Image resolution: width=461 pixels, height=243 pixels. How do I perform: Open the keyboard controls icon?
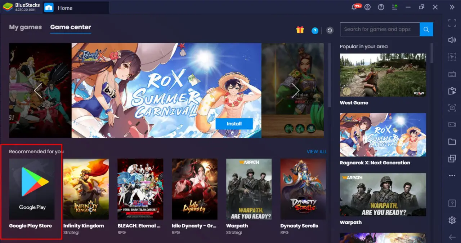click(452, 74)
